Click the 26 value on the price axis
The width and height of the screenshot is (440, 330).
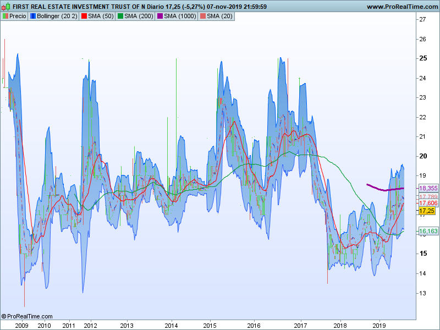pyautogui.click(x=422, y=39)
